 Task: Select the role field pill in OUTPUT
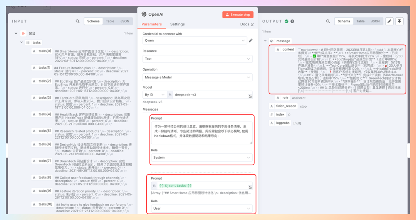(x=283, y=97)
